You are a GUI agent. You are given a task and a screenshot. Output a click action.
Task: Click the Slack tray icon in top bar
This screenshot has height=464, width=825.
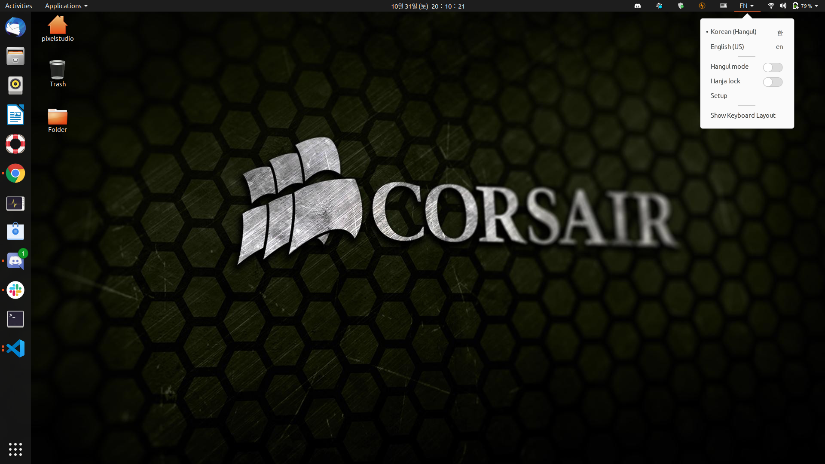(x=659, y=6)
